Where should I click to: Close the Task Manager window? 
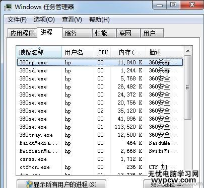pos(192,5)
